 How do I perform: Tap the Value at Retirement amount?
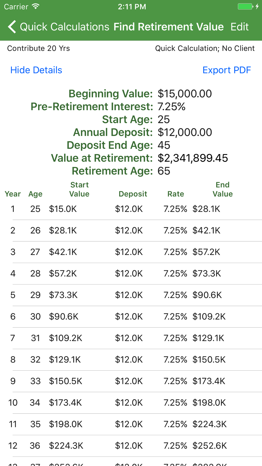(193, 158)
